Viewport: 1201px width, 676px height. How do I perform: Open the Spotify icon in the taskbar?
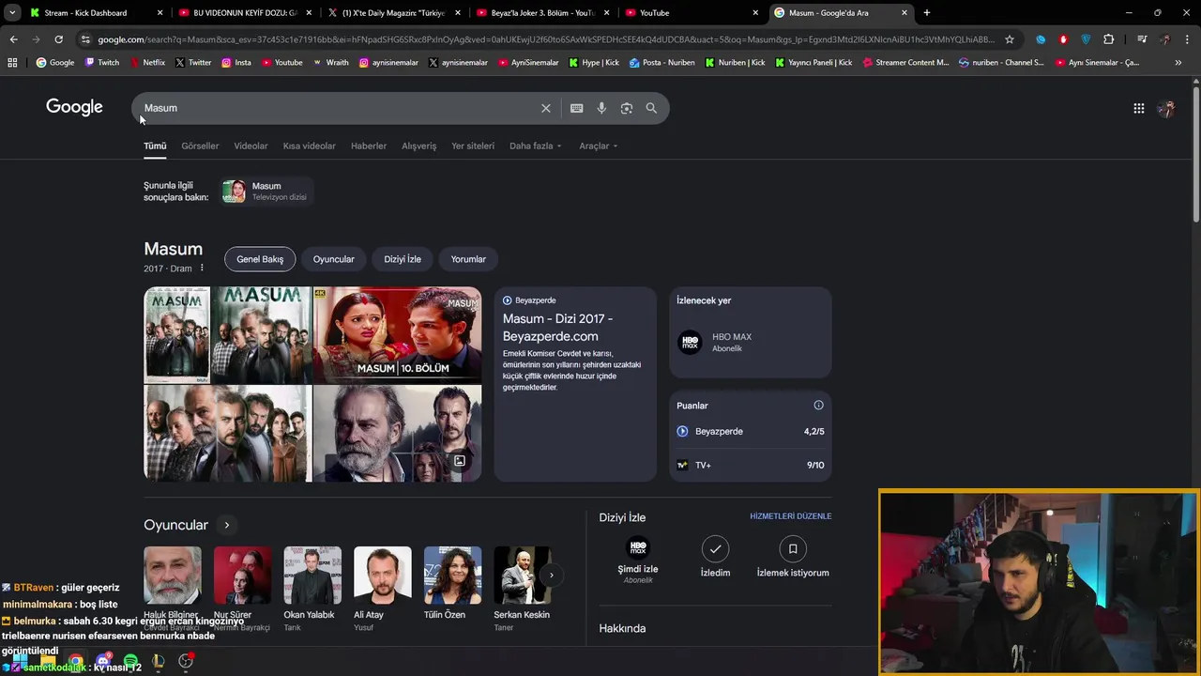point(130,661)
